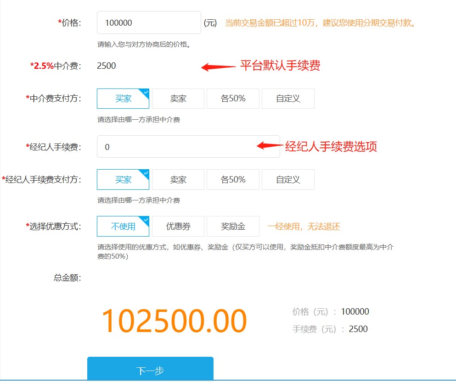The image size is (456, 382).
Task: Select 卖家 as 经纪人手续费支付方
Action: 178,180
